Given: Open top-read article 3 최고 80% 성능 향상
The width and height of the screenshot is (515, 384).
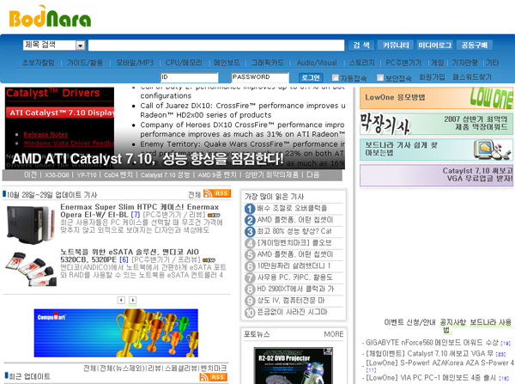Looking at the screenshot, I should pyautogui.click(x=294, y=231).
